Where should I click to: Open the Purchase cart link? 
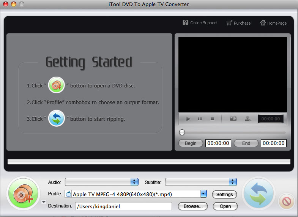pos(238,23)
